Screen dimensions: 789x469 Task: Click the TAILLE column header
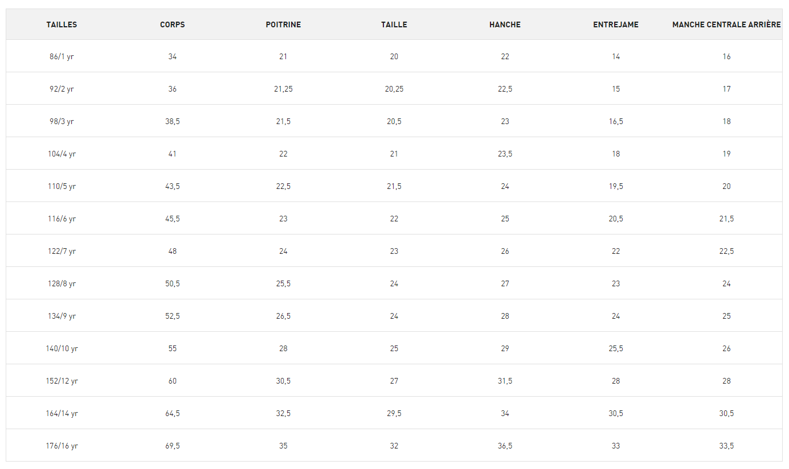pos(394,24)
